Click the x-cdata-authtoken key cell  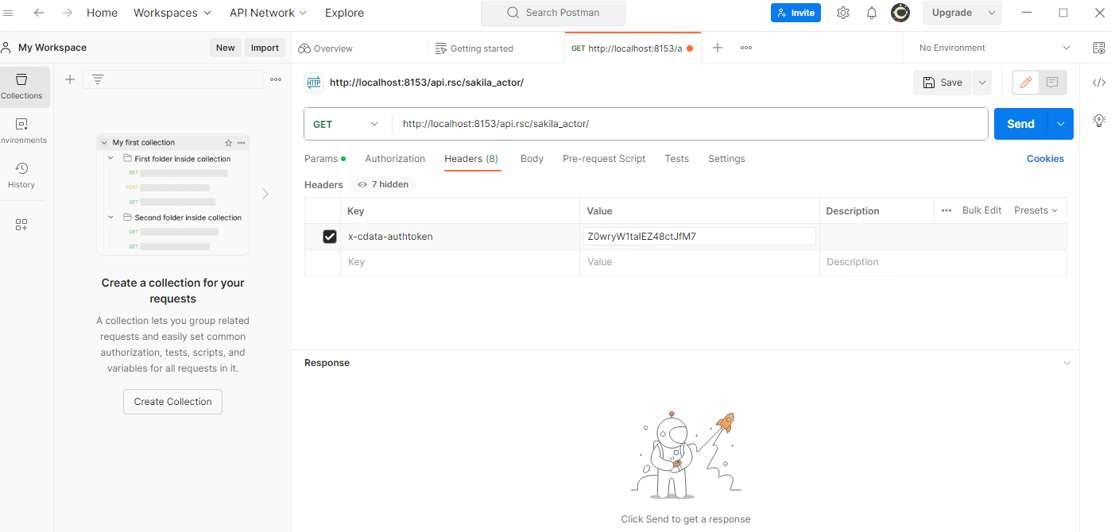point(460,237)
